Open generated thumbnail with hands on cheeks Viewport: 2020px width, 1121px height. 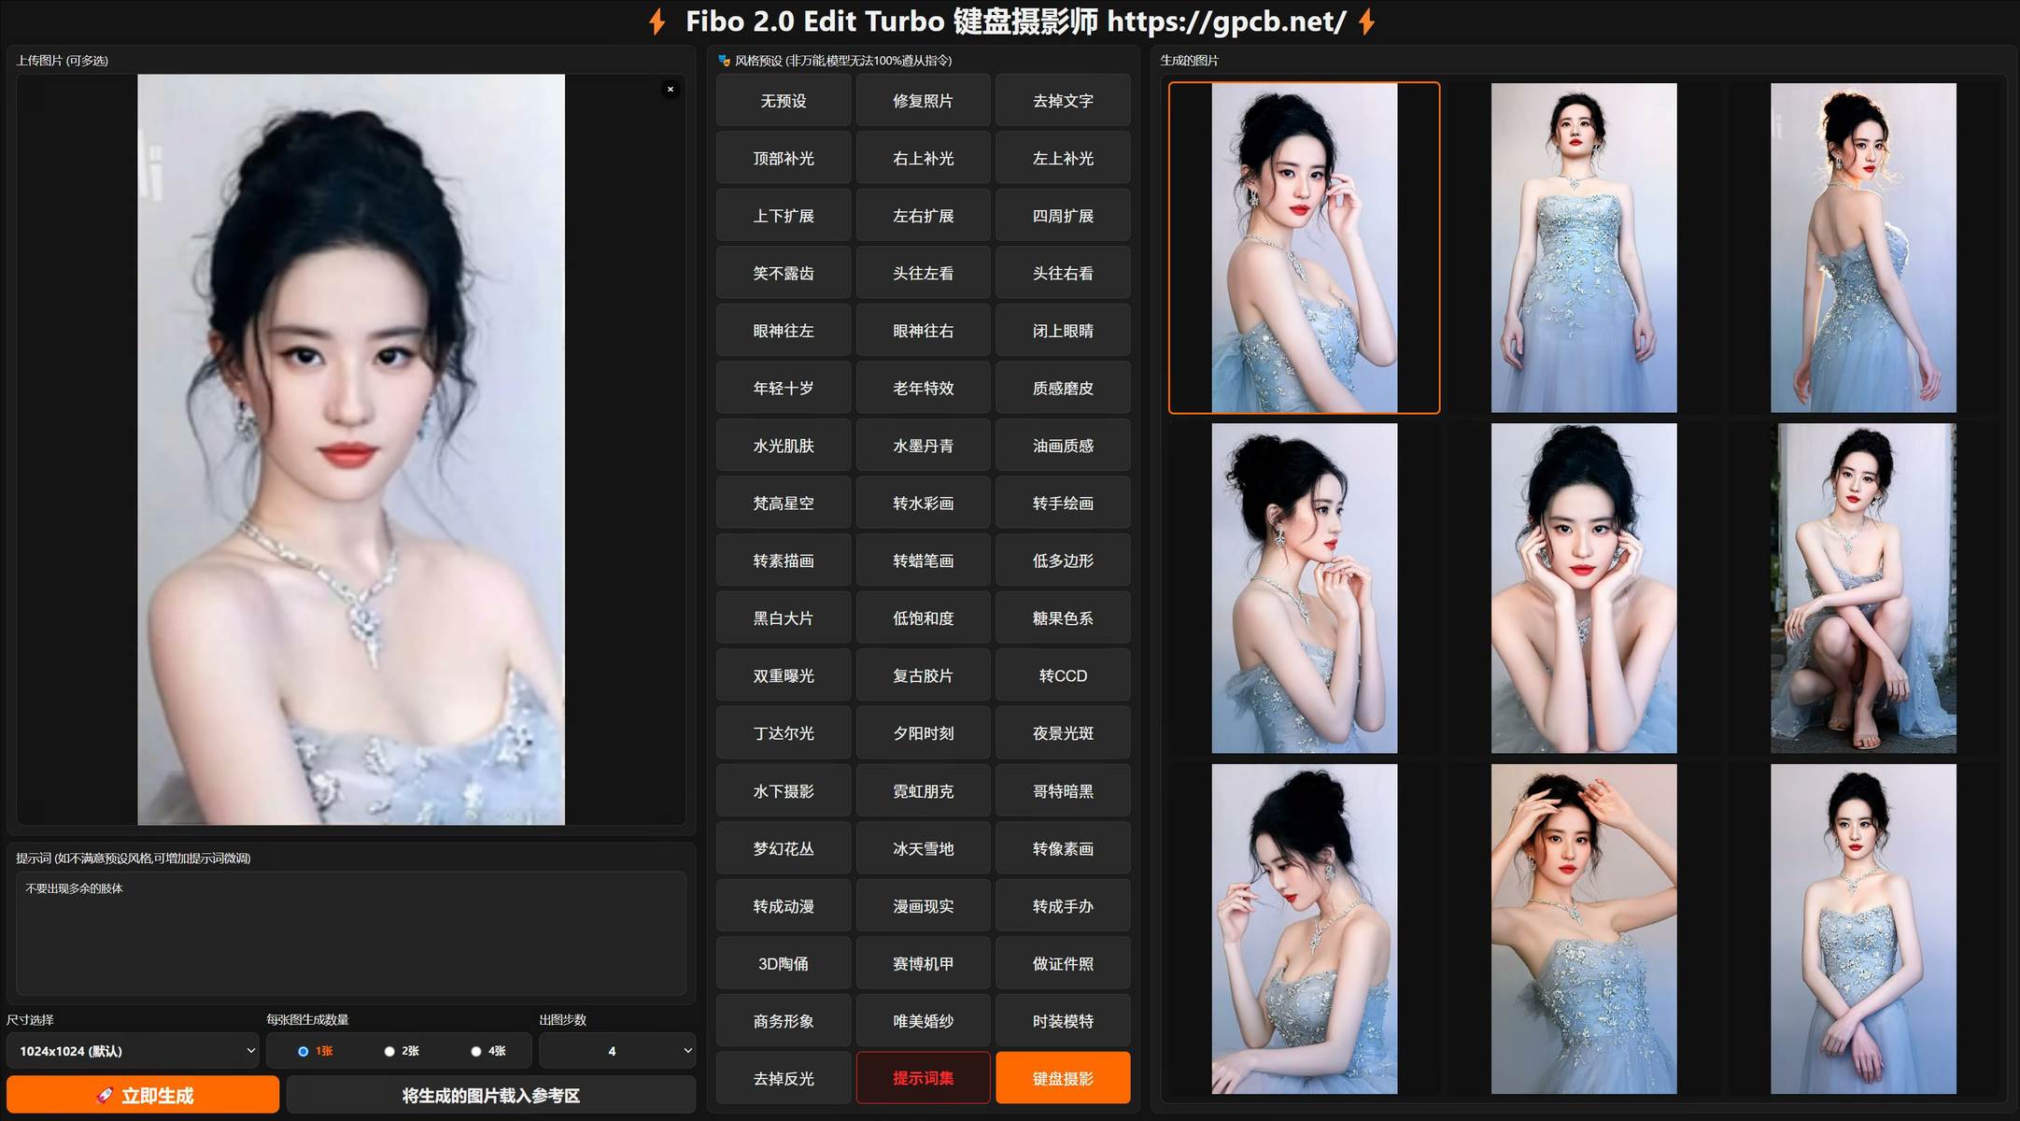pos(1584,589)
